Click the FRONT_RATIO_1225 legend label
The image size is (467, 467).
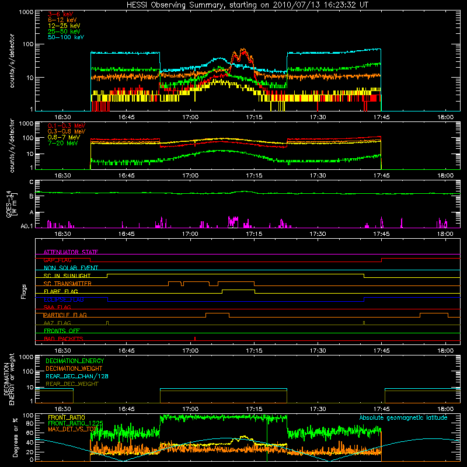pos(75,423)
